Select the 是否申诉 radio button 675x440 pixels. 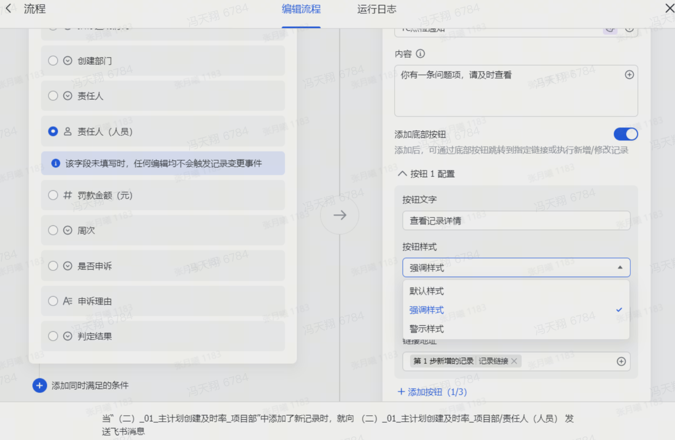point(53,266)
